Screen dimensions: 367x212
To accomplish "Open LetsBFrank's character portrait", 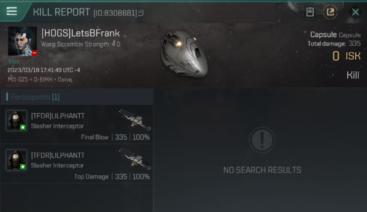I will click(x=22, y=41).
